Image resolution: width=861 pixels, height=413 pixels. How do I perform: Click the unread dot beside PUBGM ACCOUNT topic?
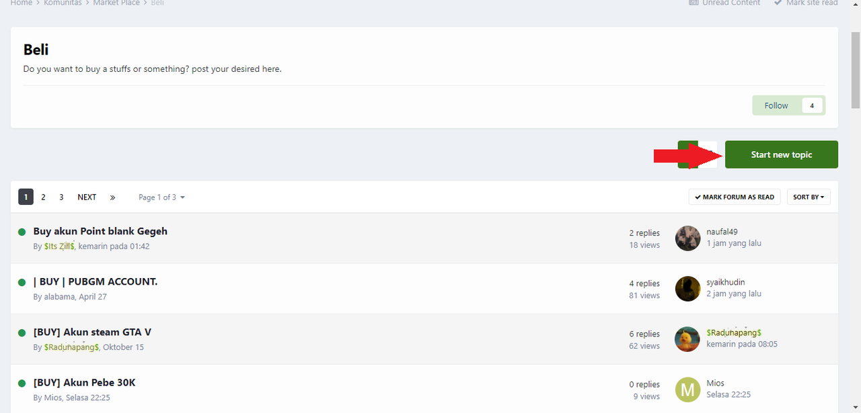click(x=22, y=282)
